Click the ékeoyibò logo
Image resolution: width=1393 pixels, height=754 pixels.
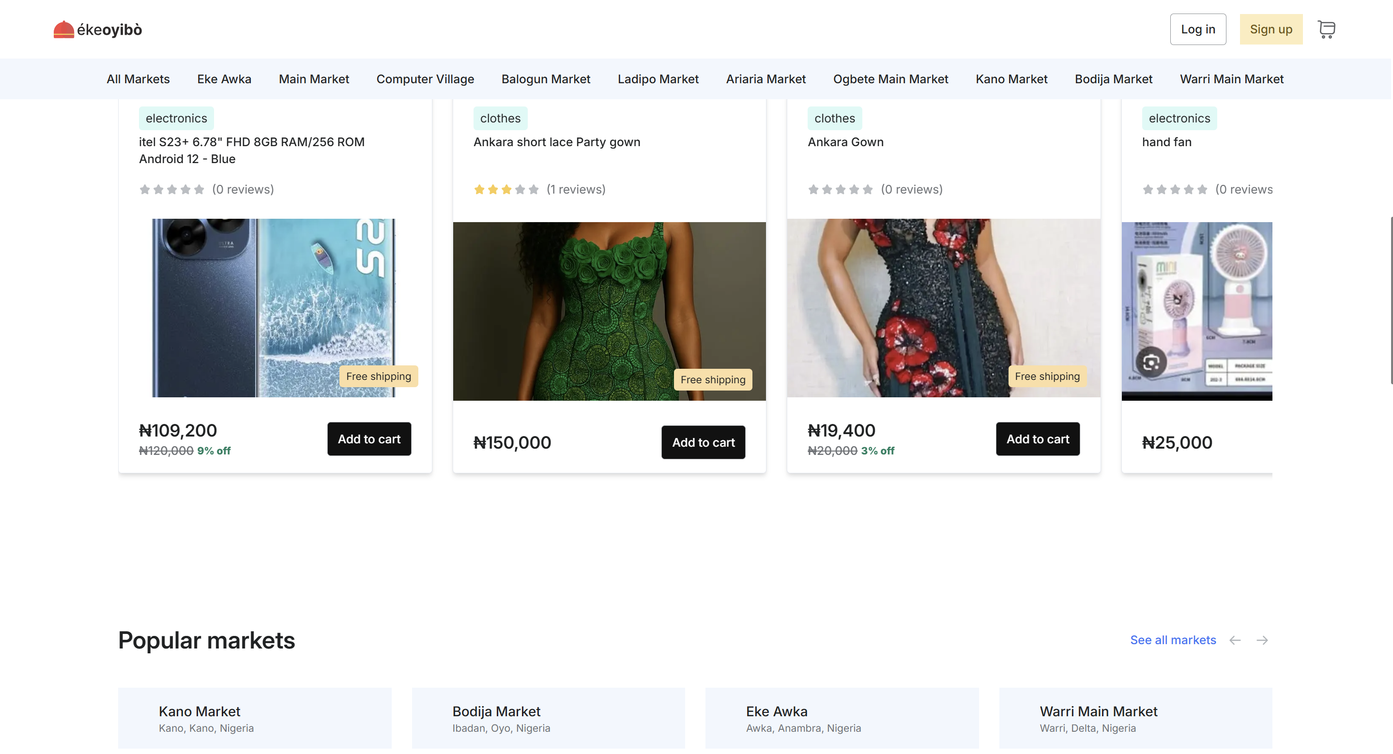[x=97, y=29]
